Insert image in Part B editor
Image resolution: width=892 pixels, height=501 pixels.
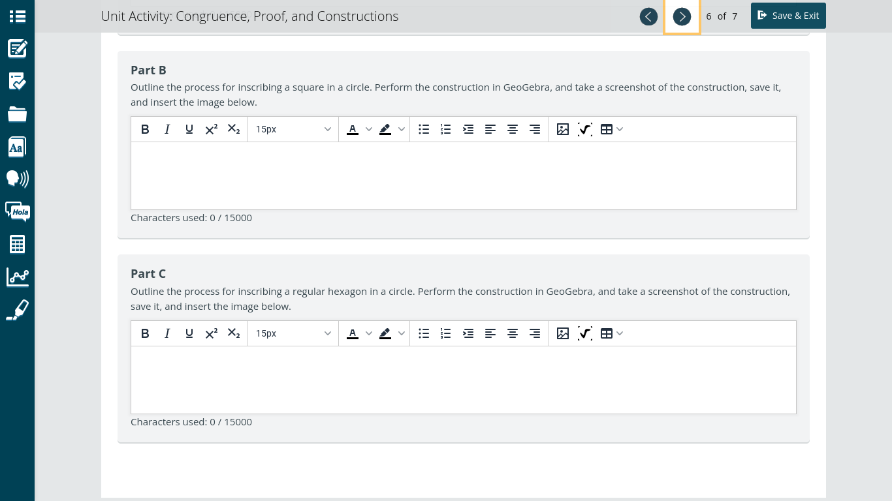point(563,129)
